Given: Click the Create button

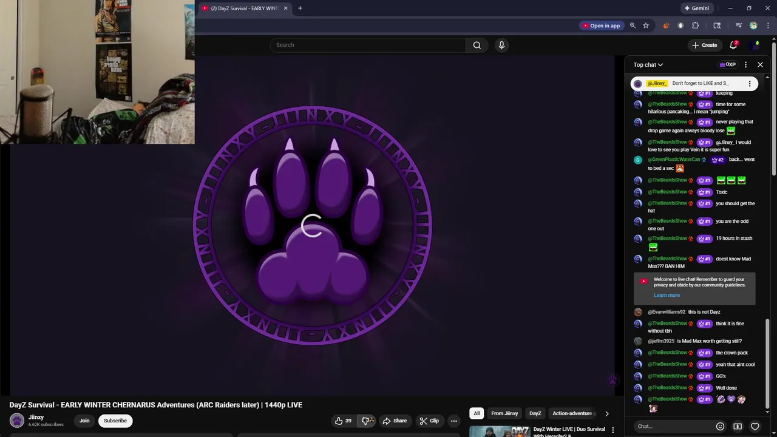Looking at the screenshot, I should tap(704, 45).
